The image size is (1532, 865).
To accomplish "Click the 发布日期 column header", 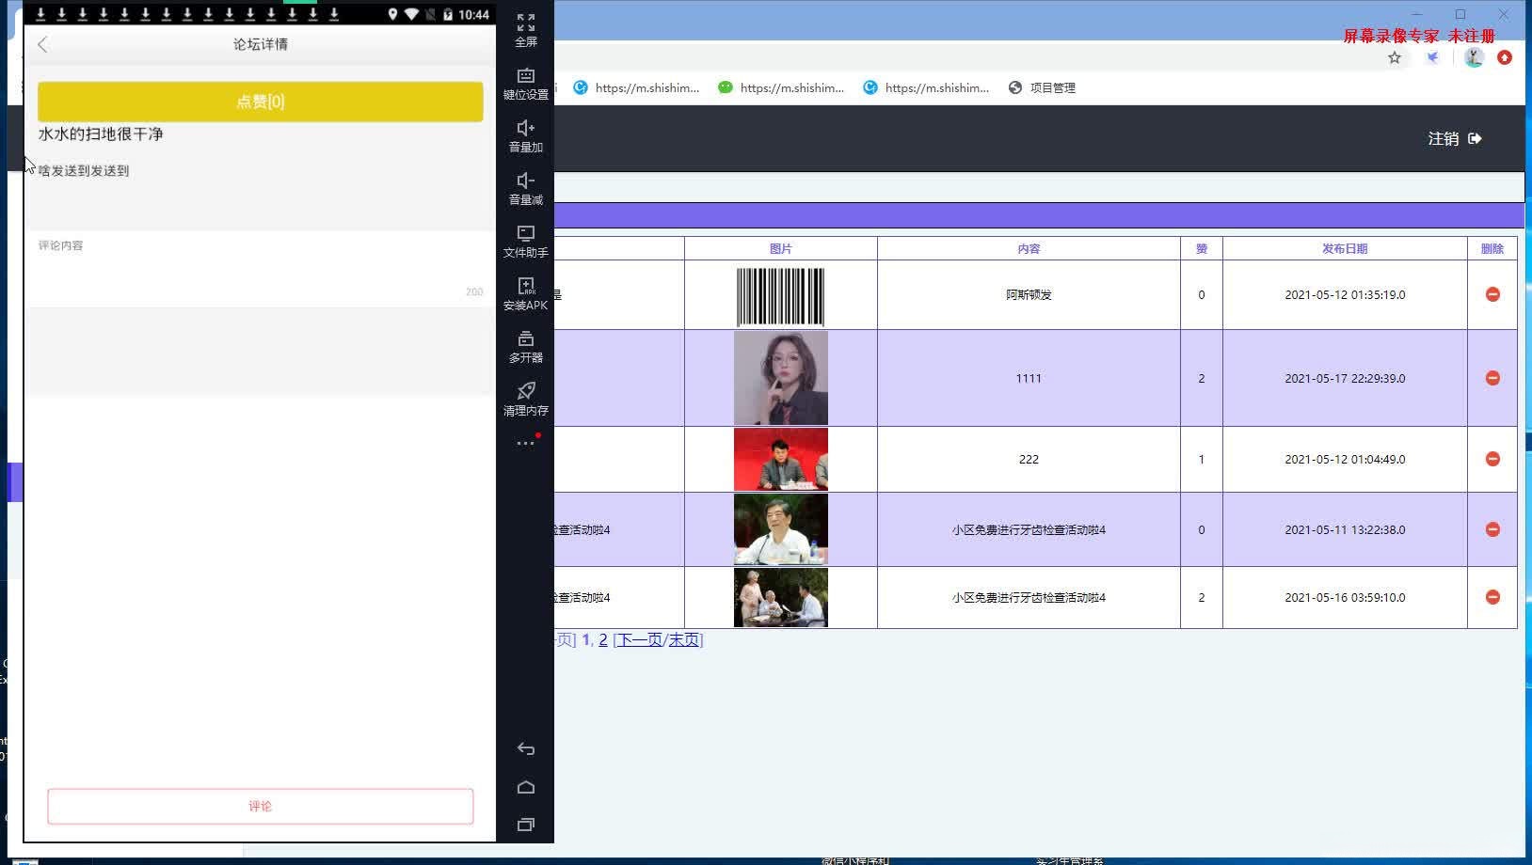I will click(x=1345, y=248).
